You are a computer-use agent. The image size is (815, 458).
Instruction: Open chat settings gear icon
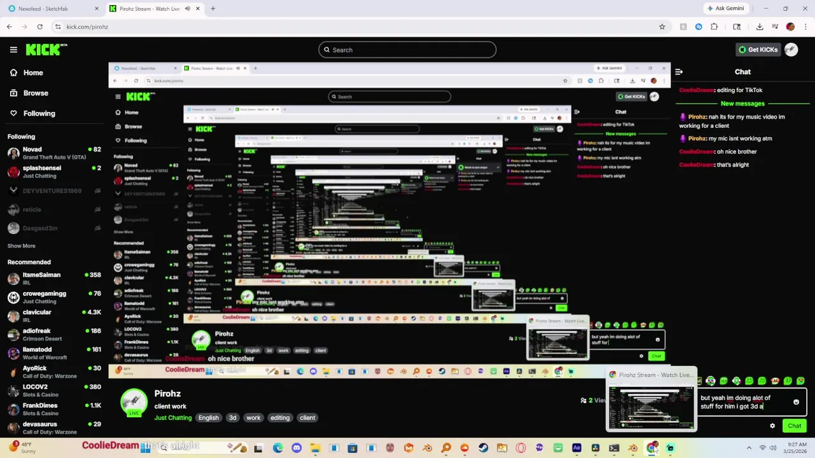[772, 426]
